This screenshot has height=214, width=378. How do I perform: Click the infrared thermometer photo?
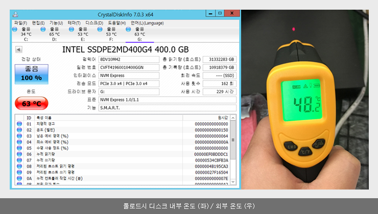pyautogui.click(x=305, y=99)
